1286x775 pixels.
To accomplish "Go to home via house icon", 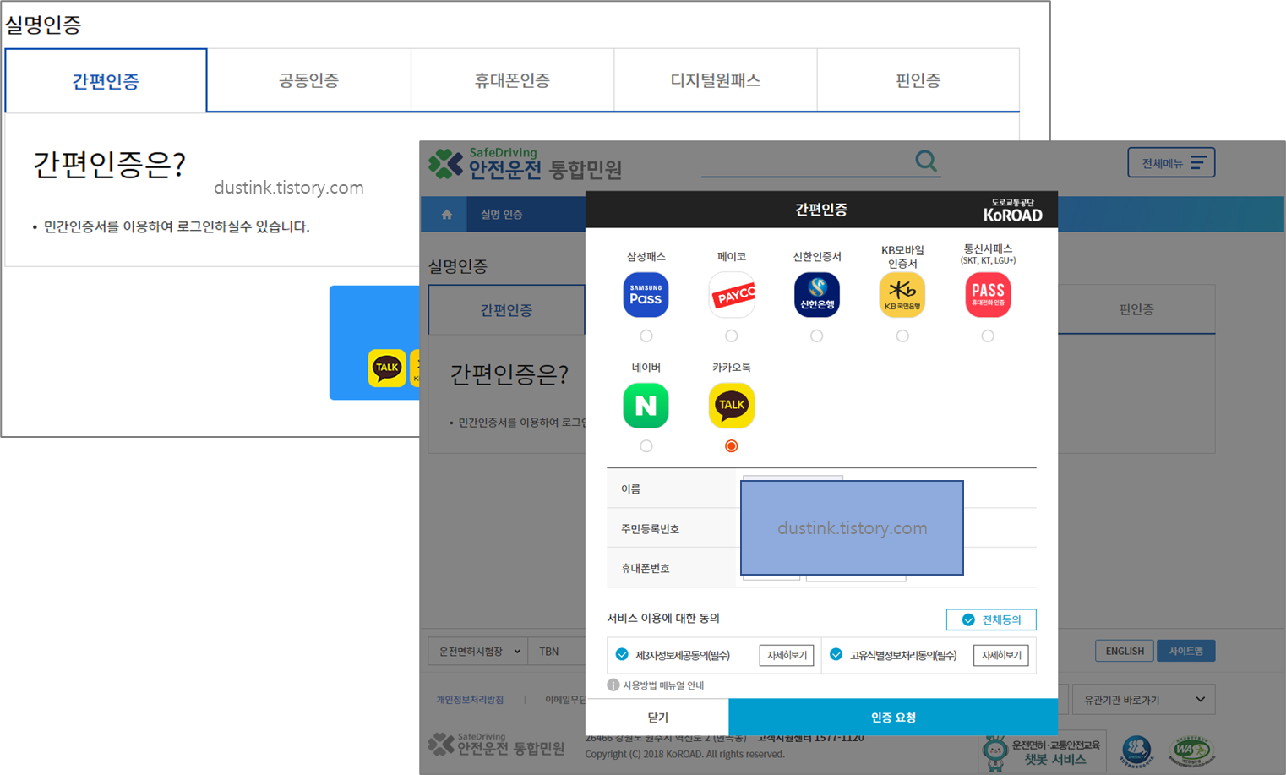I will point(446,215).
